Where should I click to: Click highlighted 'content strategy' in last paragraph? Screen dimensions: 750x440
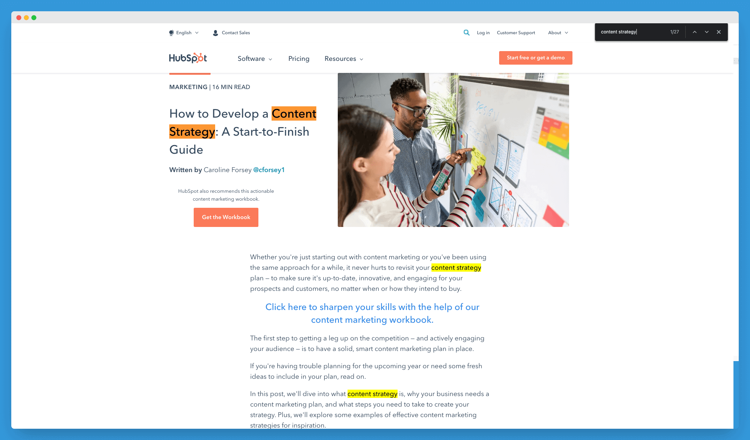372,394
